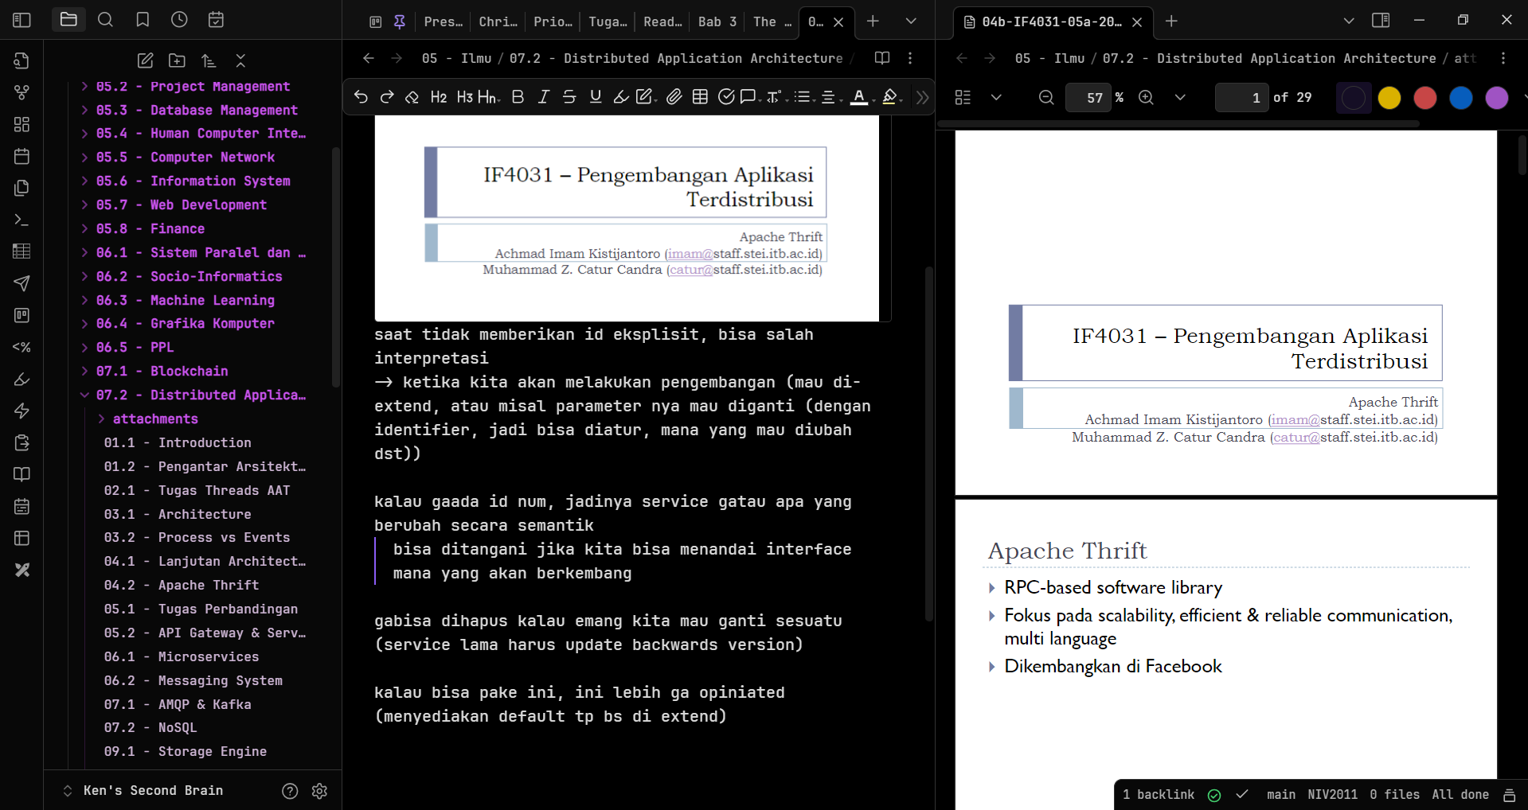Screen dimensions: 1528x810
Task: Click the undo icon in editing toolbar
Action: pyautogui.click(x=361, y=97)
